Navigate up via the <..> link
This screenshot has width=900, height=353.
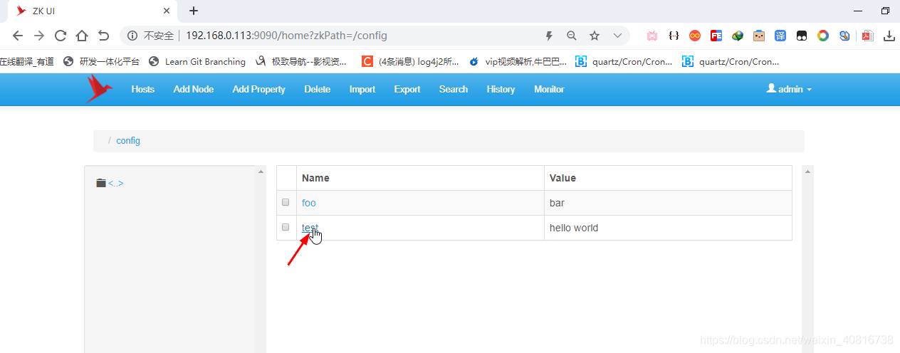click(116, 183)
